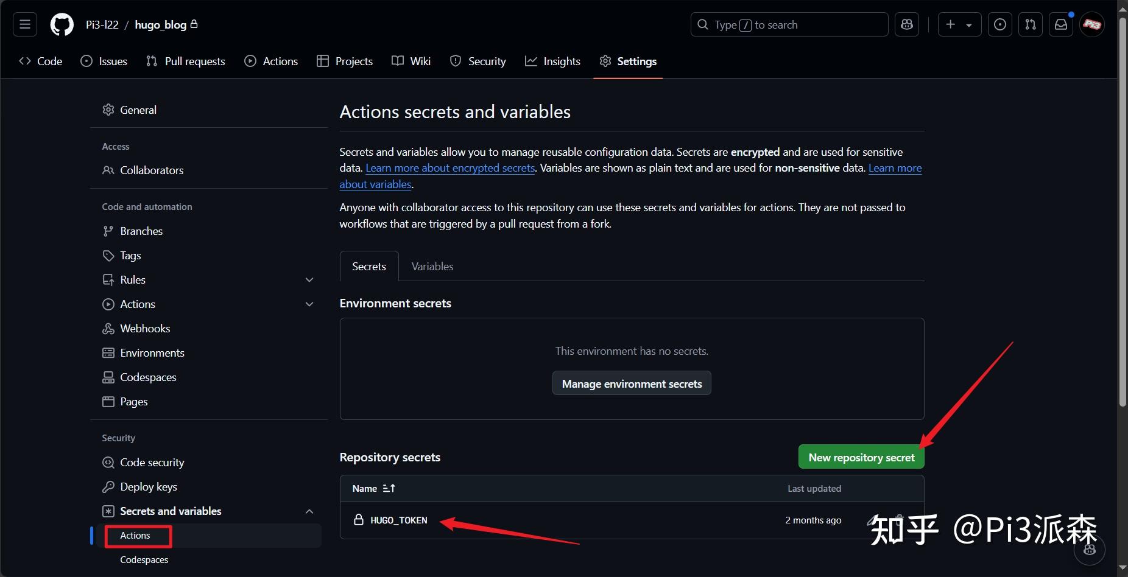Open the Security repository tab
This screenshot has width=1128, height=577.
click(x=478, y=61)
